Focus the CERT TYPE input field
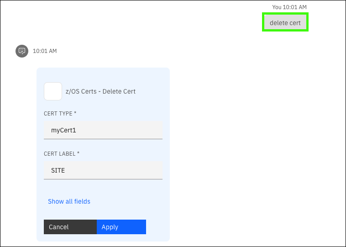The height and width of the screenshot is (247, 346). click(103, 130)
